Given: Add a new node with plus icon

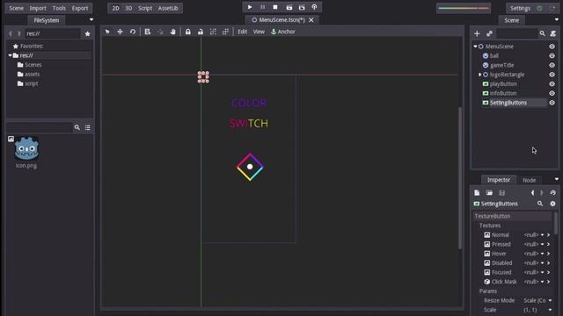Looking at the screenshot, I should tap(477, 33).
